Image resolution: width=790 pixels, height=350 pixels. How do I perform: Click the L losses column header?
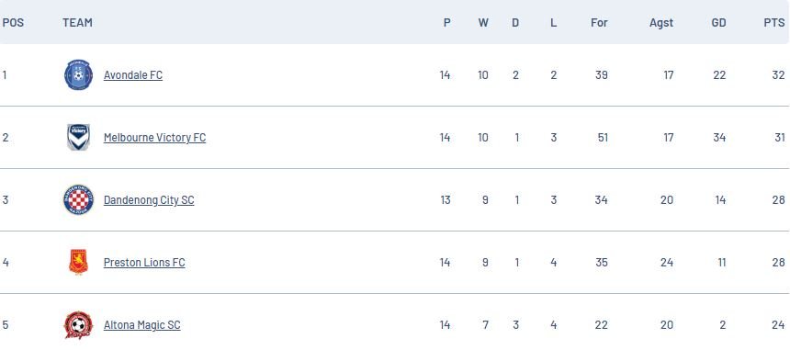coord(553,23)
